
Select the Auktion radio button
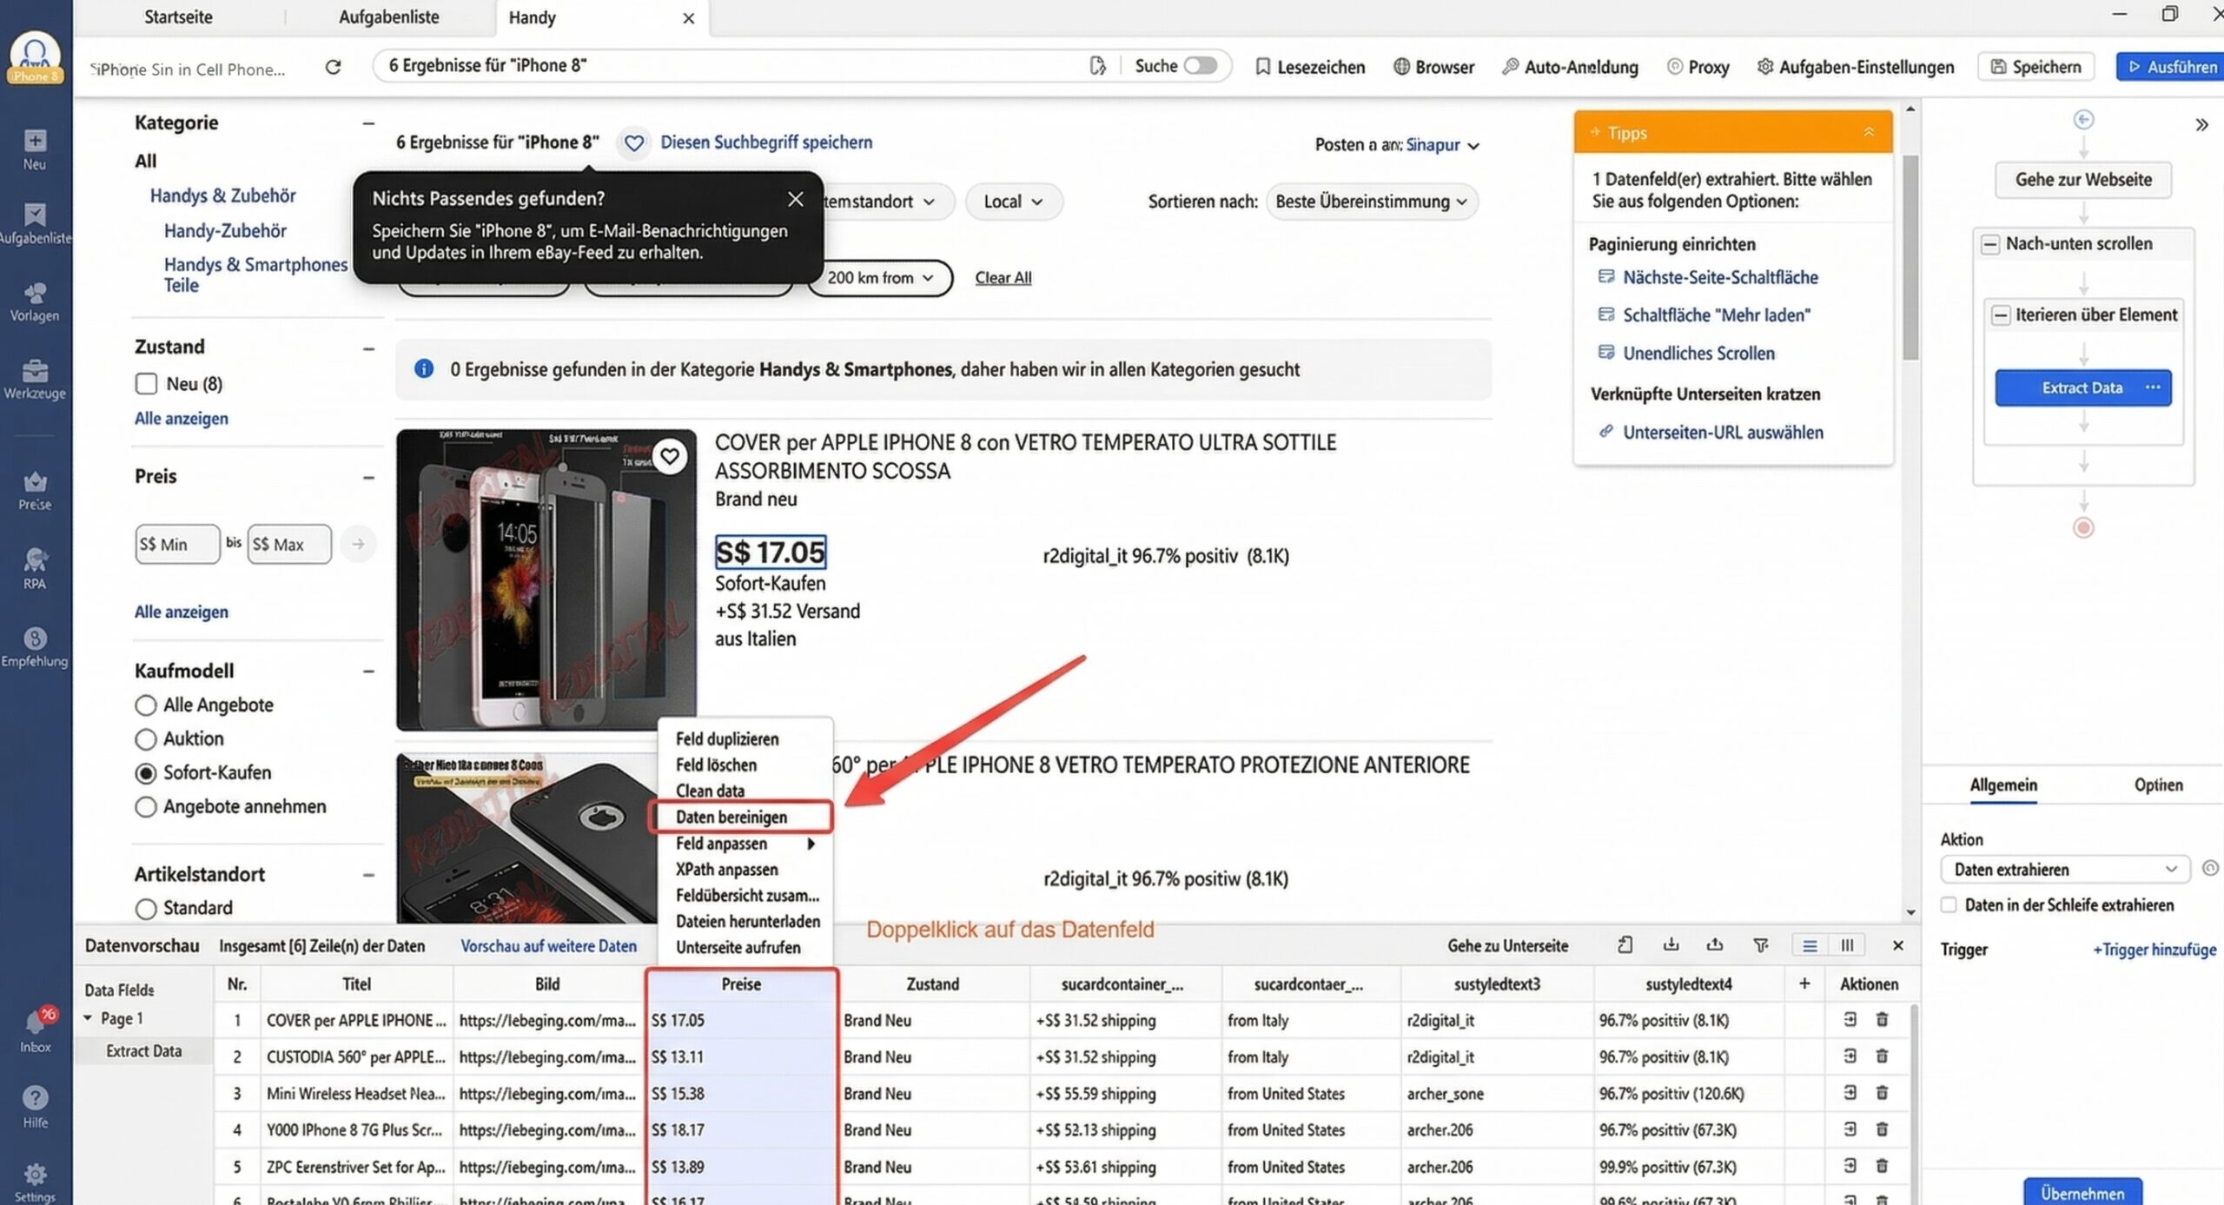click(145, 738)
